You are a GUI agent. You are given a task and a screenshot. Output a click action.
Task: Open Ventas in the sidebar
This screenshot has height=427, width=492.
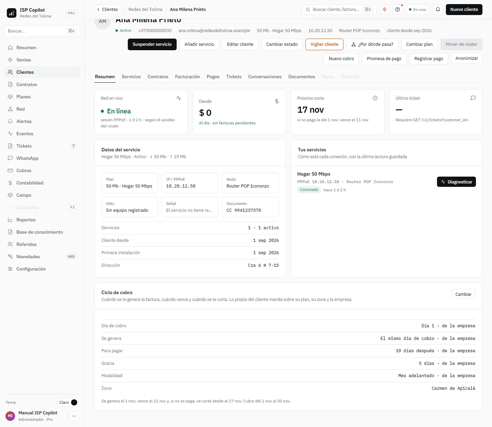[42, 60]
